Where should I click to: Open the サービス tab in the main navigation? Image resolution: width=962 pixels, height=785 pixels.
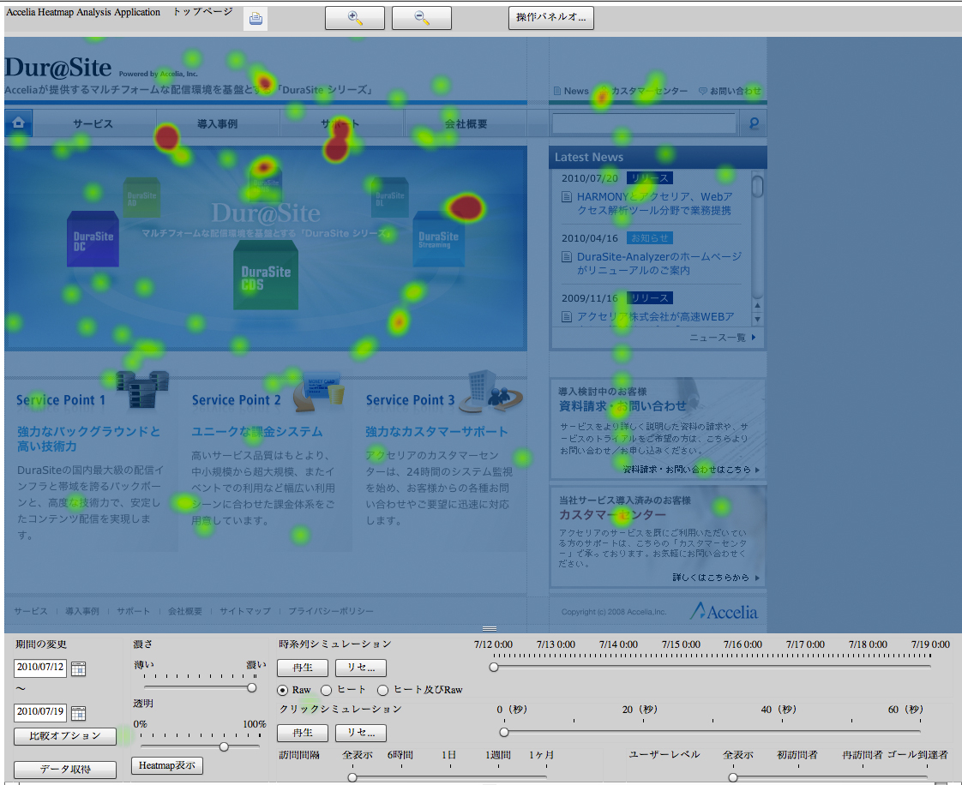(93, 124)
